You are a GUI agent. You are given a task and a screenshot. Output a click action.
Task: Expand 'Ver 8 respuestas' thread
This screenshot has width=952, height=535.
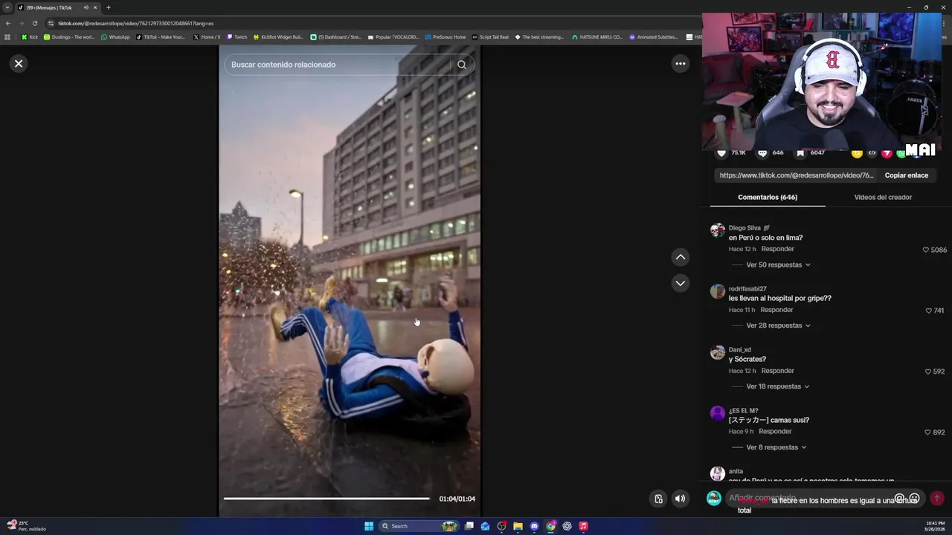coord(776,447)
